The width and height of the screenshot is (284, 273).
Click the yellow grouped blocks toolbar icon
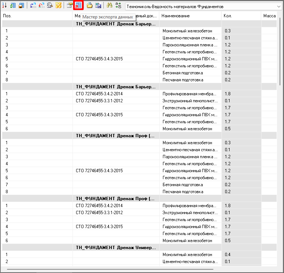(x=58, y=6)
